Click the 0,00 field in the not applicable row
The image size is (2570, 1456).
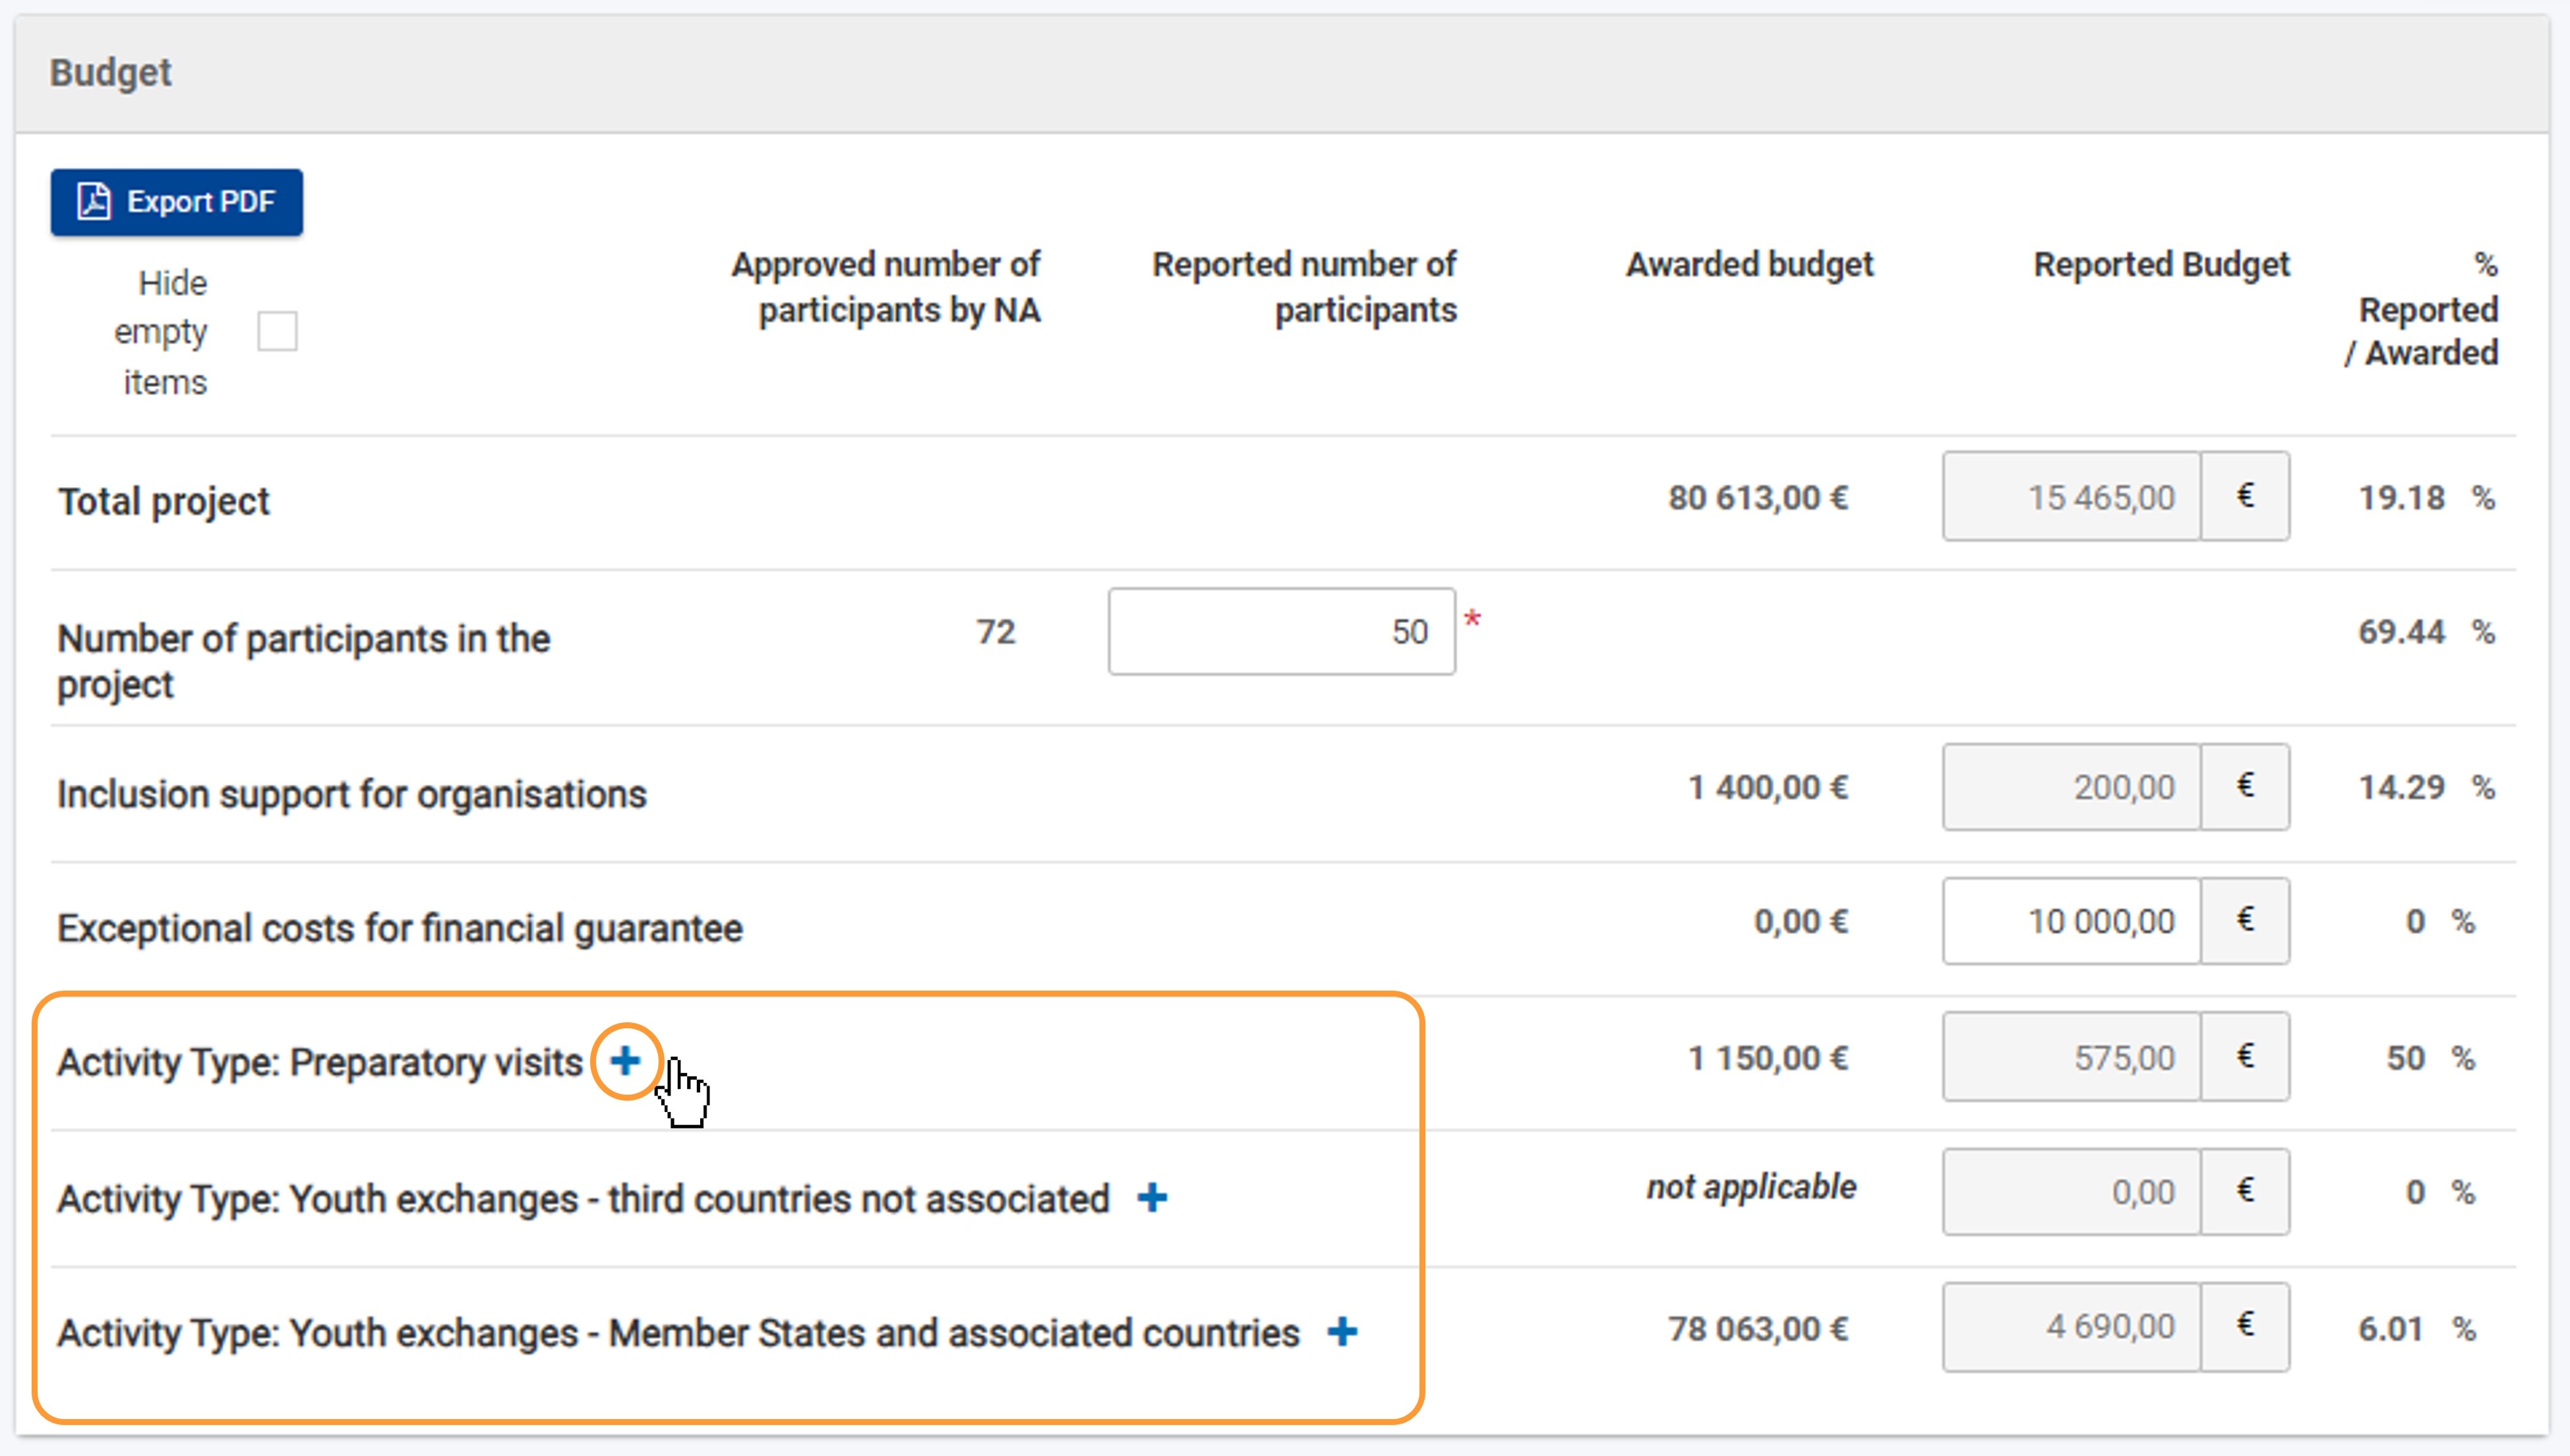[x=2071, y=1192]
